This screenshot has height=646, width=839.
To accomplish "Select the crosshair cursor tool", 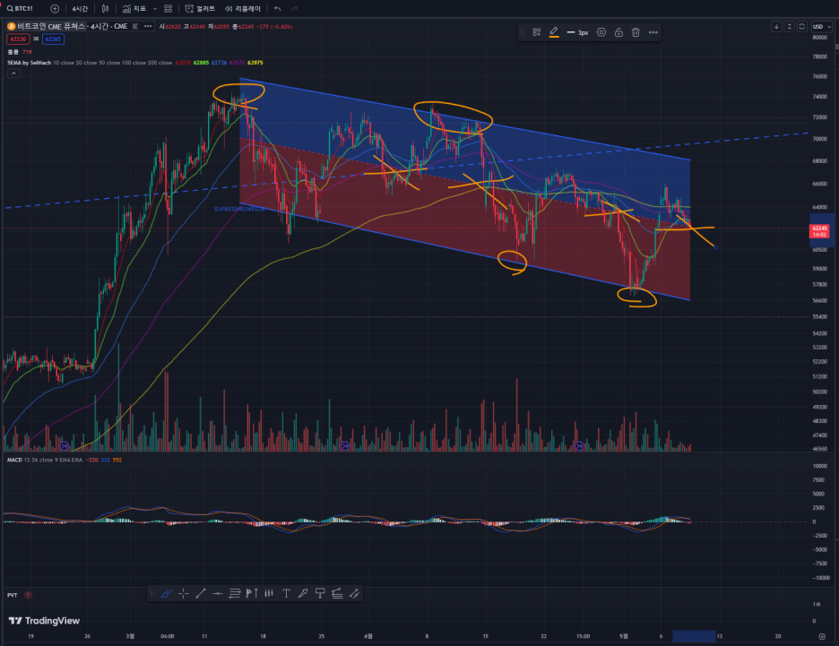I will pyautogui.click(x=184, y=593).
